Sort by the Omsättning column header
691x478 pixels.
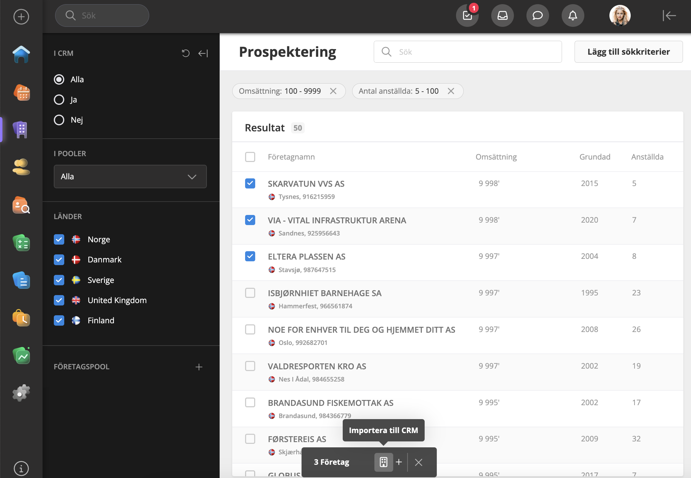point(496,157)
